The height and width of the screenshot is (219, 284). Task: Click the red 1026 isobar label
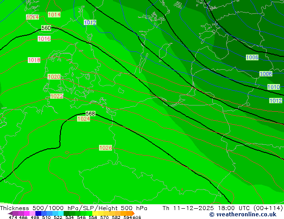106,148
